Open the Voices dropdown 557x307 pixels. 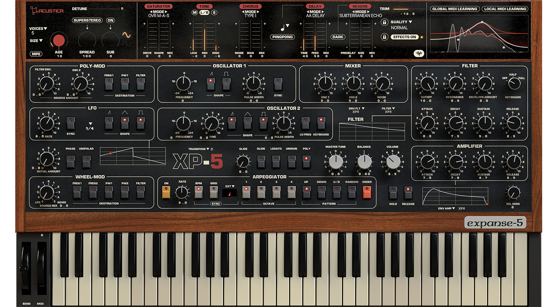point(38,29)
